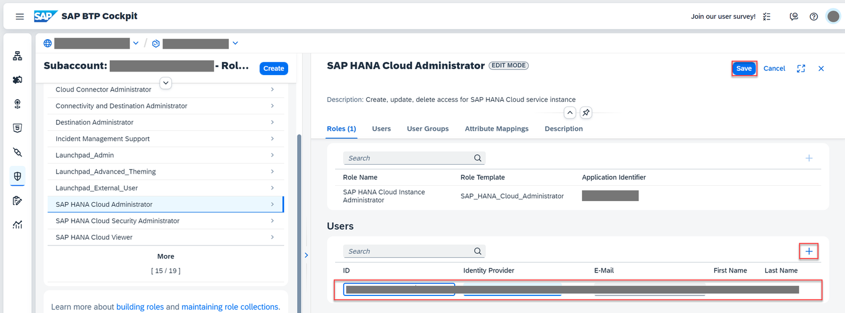Click the SAP logo
Image resolution: width=845 pixels, height=313 pixels.
point(45,16)
